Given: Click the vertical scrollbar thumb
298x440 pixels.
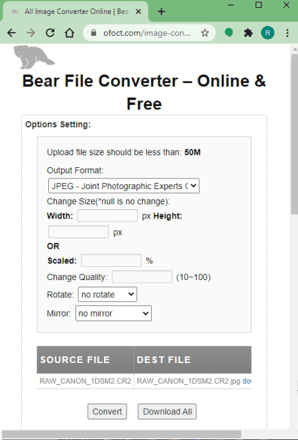Looking at the screenshot, I should pyautogui.click(x=295, y=135).
